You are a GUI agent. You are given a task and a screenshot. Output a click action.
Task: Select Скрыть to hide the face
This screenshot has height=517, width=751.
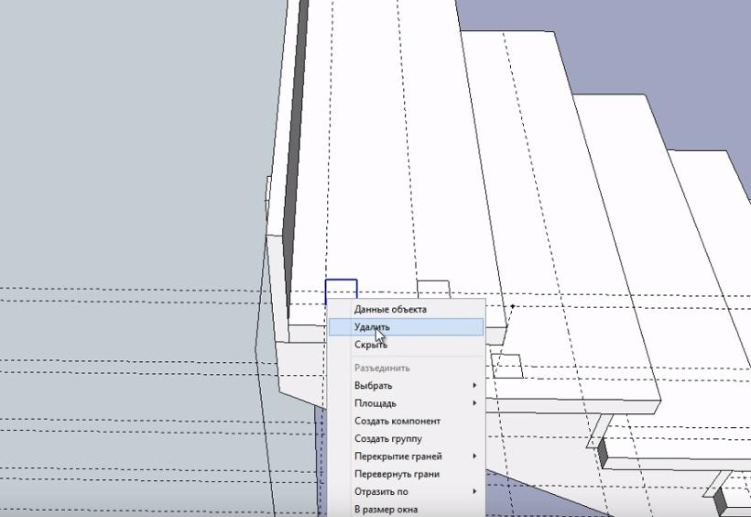click(370, 345)
